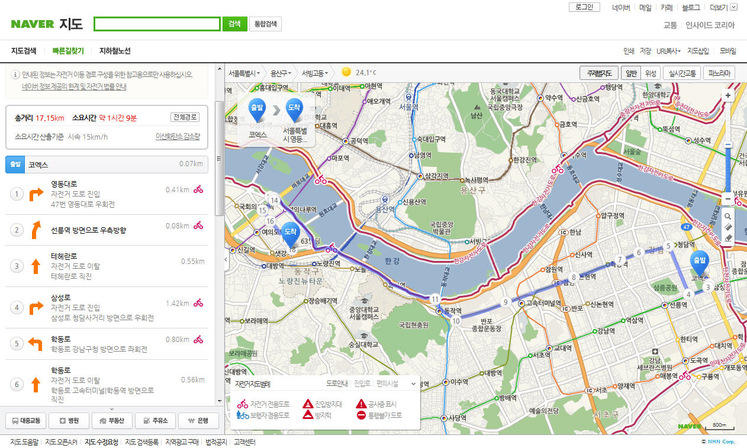This screenshot has height=448, width=747.
Task: Open the 지도검색 tab
Action: pos(24,51)
